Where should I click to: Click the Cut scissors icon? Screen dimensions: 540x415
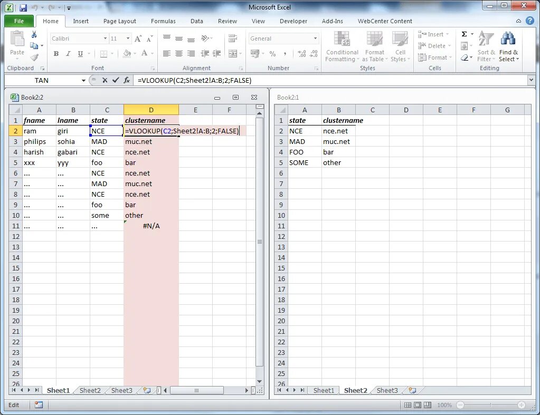(34, 34)
